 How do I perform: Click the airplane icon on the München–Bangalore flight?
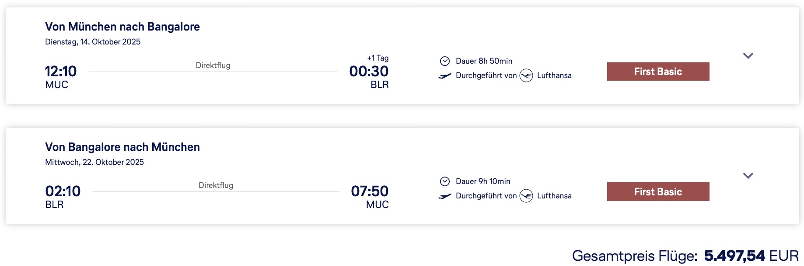tap(445, 76)
